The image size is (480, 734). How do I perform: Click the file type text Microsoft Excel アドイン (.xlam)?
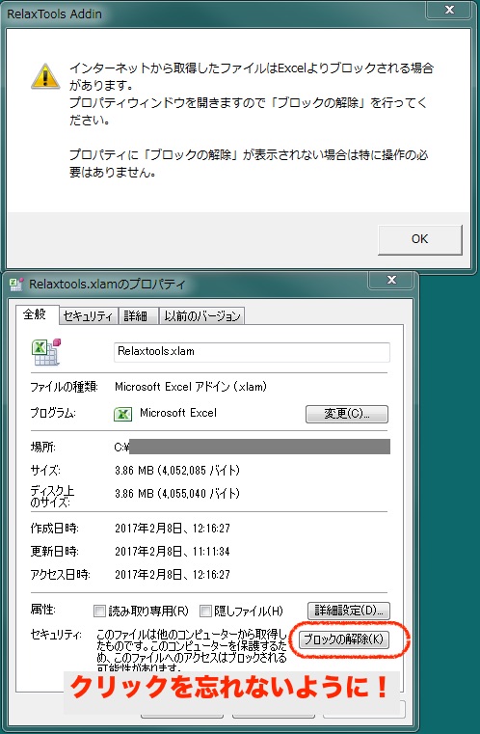click(191, 387)
